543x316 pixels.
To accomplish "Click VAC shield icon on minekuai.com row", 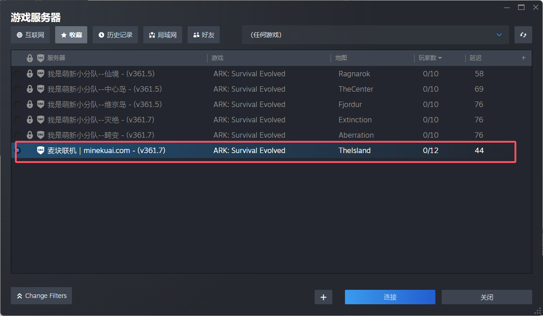I will (x=41, y=150).
